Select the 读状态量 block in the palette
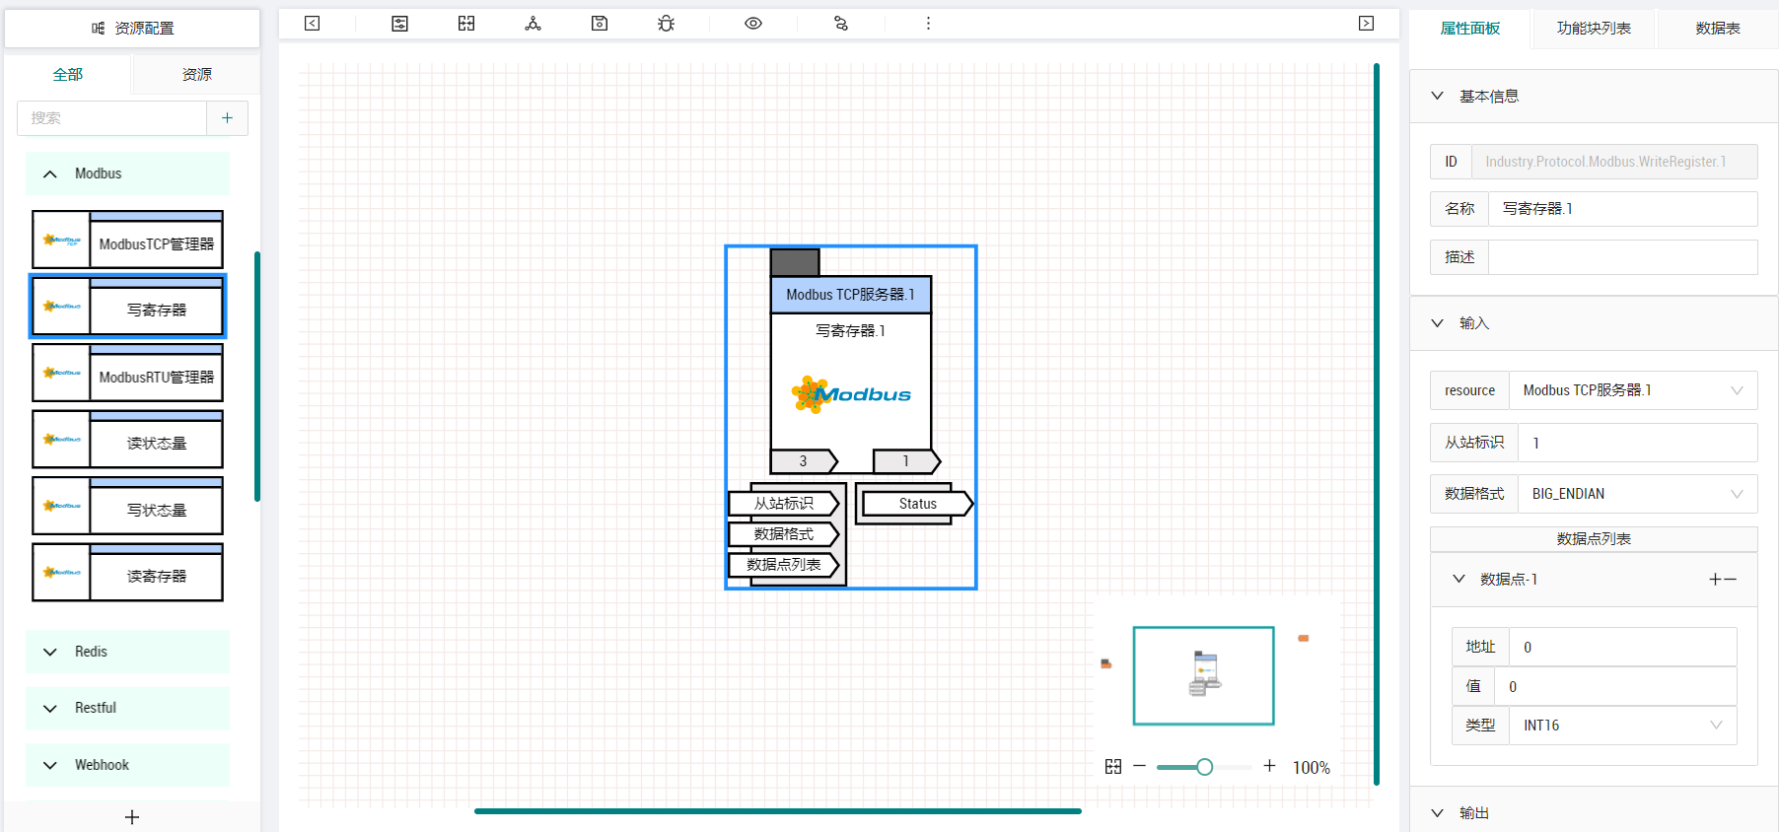The width and height of the screenshot is (1779, 832). 127,440
